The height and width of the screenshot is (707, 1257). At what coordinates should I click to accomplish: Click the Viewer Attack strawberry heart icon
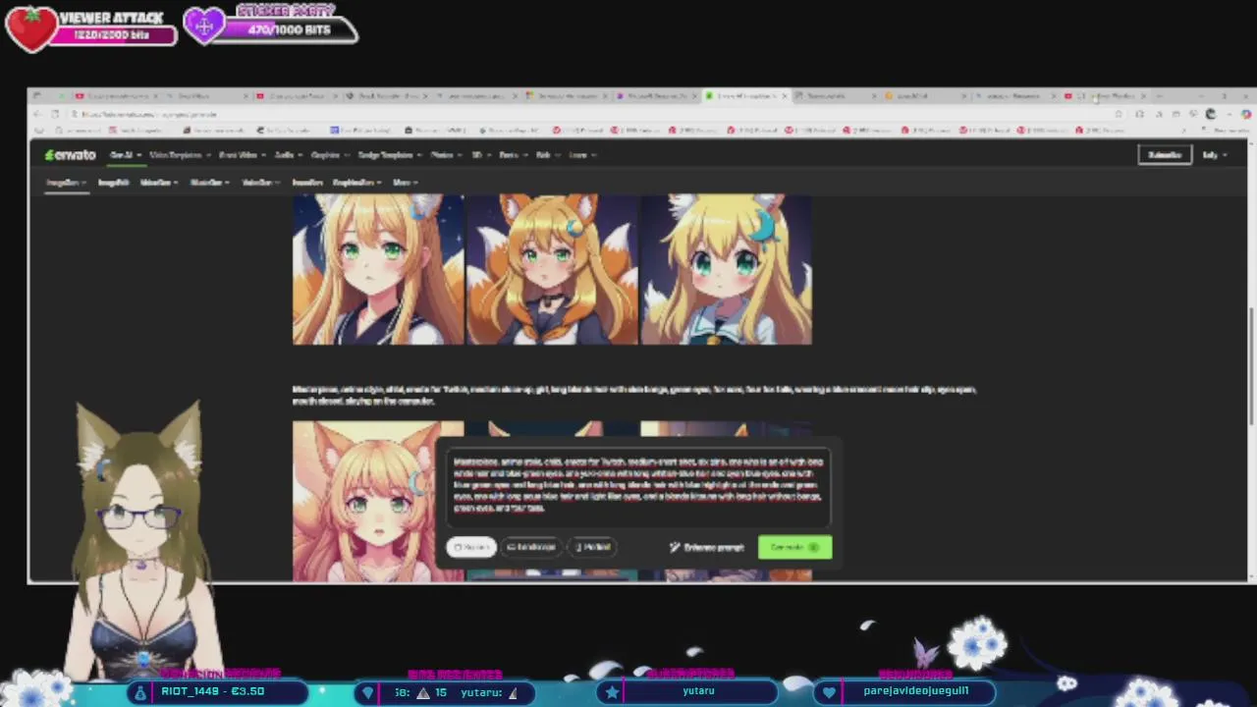(31, 27)
